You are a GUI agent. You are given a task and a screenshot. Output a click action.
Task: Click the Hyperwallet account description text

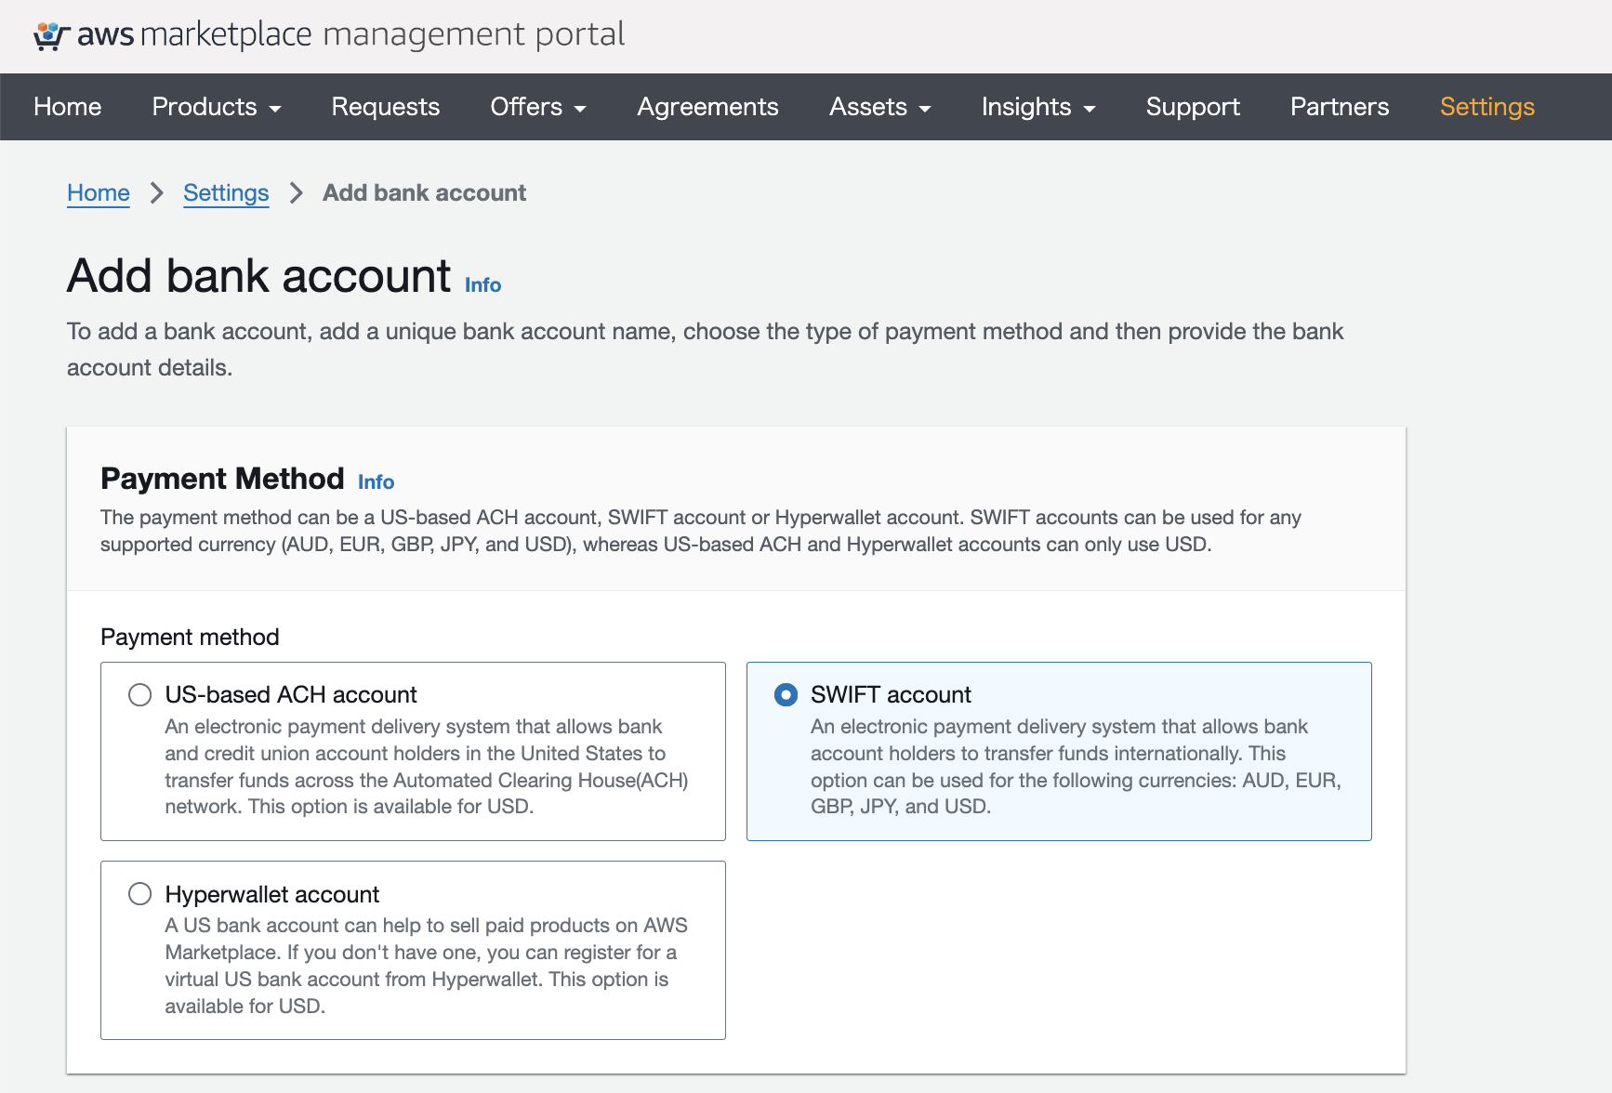426,966
